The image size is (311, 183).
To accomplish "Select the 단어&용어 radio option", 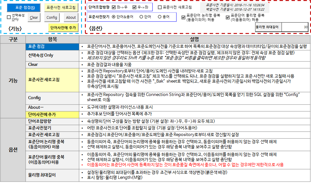I will pos(114,17).
